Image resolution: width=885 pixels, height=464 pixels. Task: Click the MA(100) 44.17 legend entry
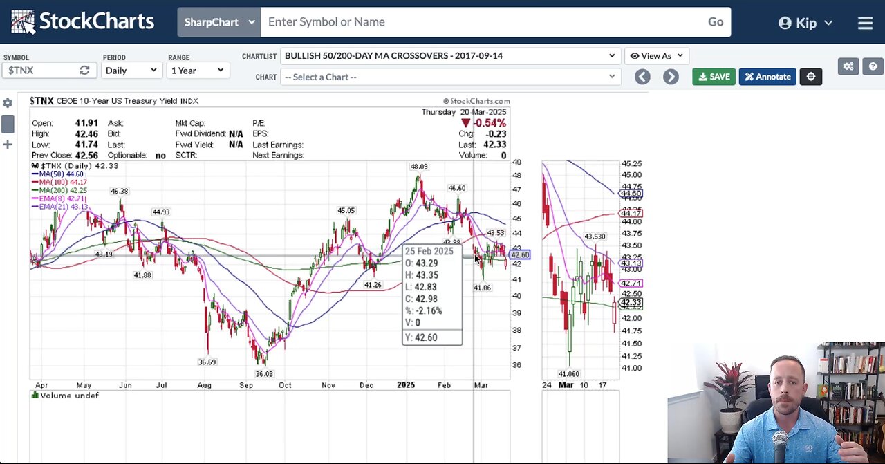(x=59, y=183)
